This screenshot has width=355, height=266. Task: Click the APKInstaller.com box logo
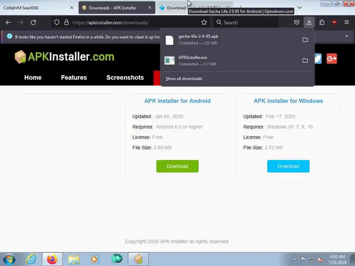tap(20, 57)
